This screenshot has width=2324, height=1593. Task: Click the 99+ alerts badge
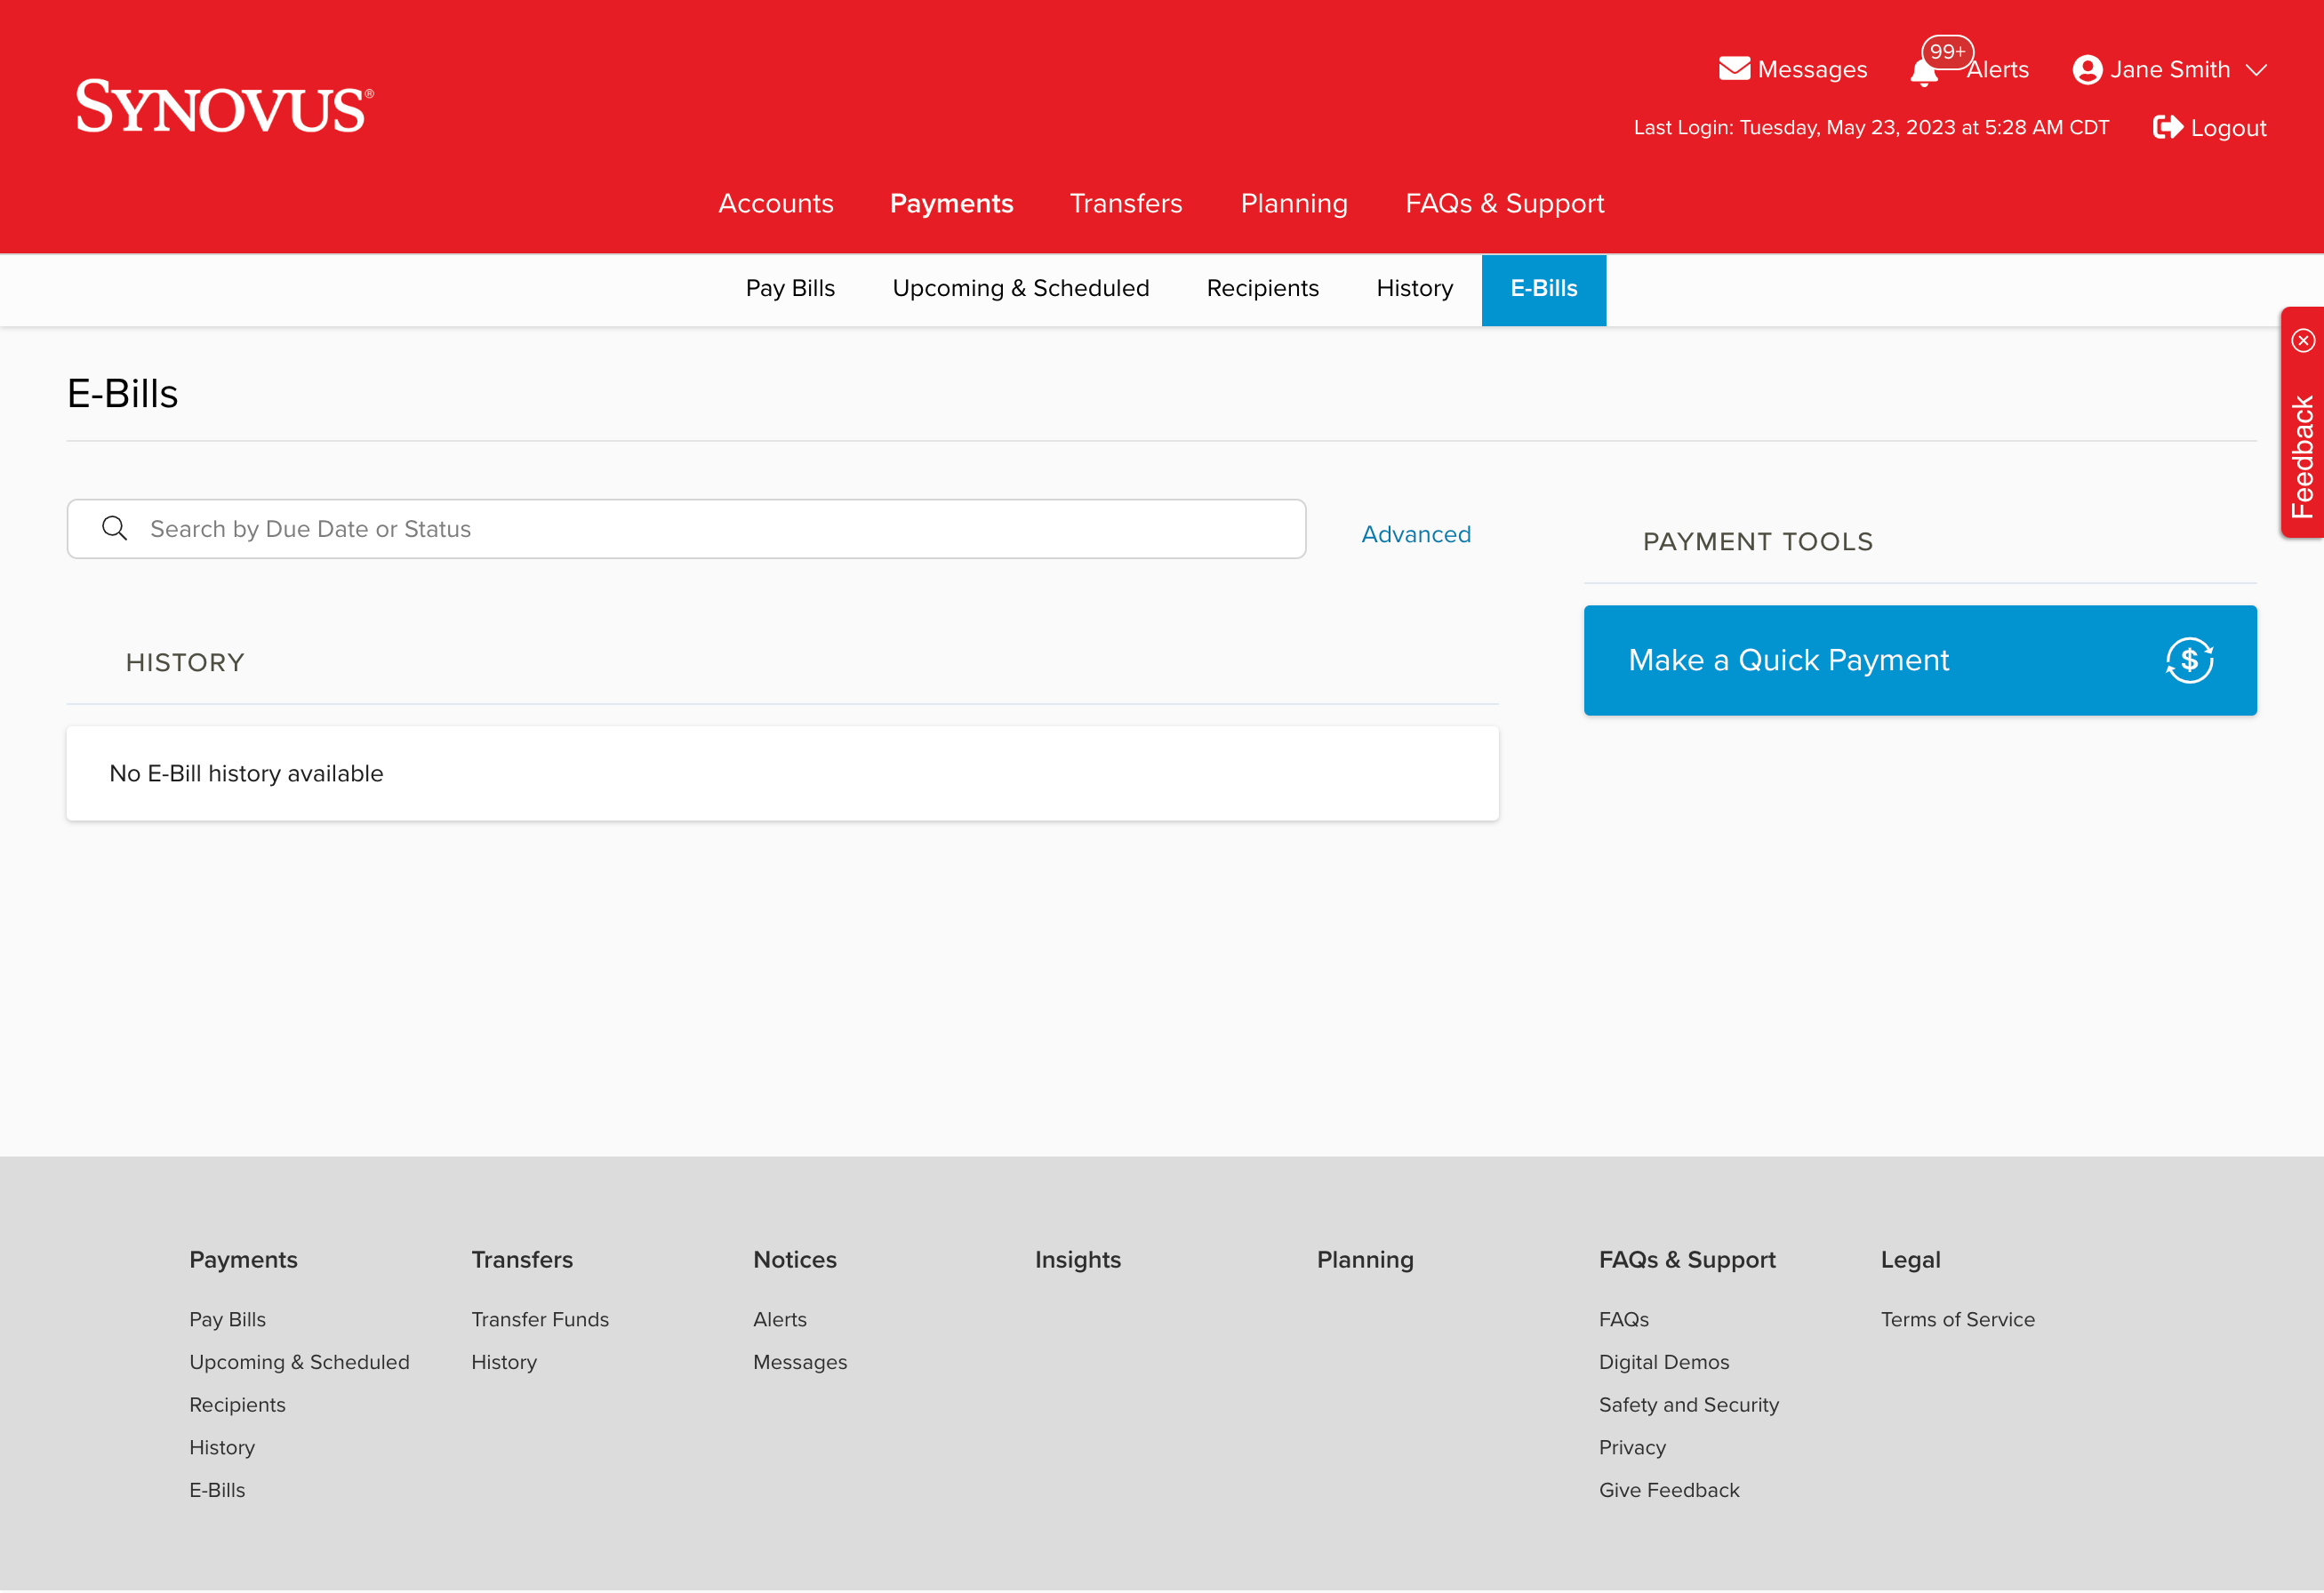(1947, 51)
